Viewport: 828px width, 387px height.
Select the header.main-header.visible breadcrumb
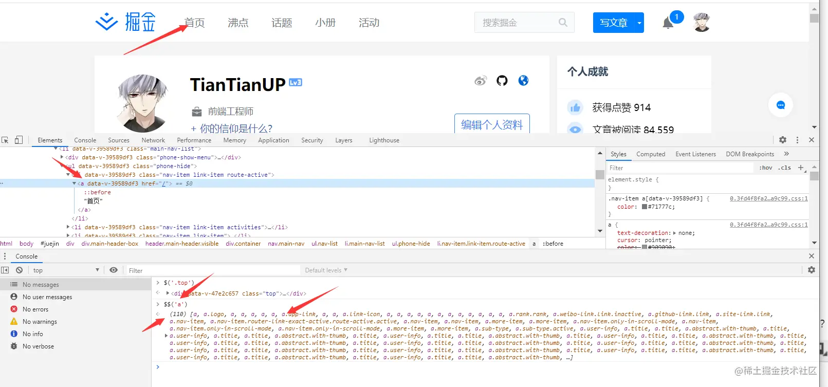pos(182,244)
